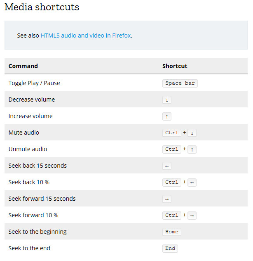253x261 pixels.
Task: Click the Space bar key badge
Action: pyautogui.click(x=180, y=83)
